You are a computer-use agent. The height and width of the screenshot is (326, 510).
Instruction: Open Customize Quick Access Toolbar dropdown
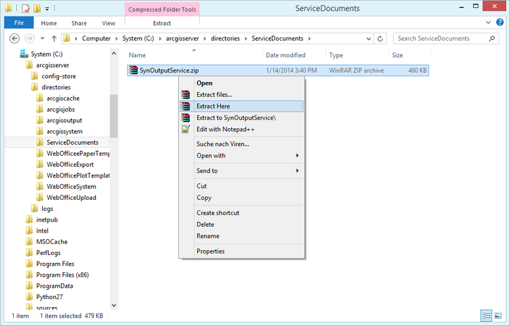47,9
